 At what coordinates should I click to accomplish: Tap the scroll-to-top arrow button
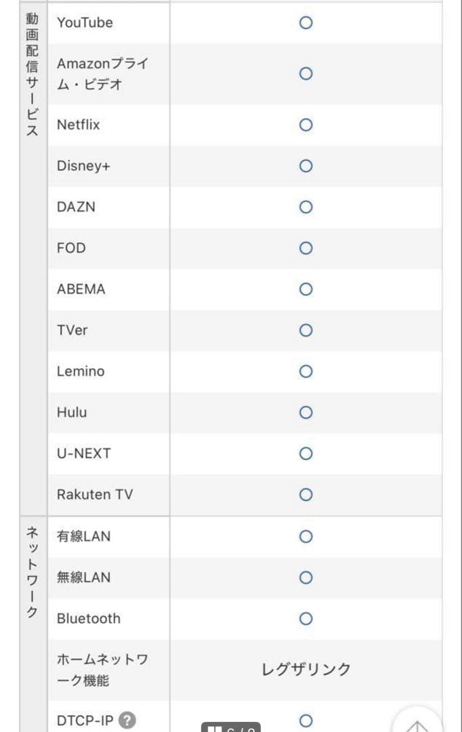point(417,724)
